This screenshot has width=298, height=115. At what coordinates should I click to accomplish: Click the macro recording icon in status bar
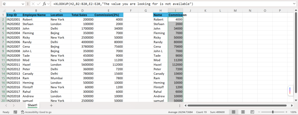tap(16, 112)
